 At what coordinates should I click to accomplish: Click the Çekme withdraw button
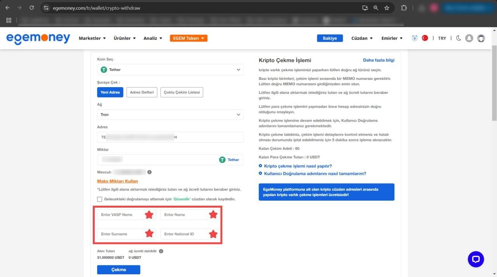click(x=118, y=270)
